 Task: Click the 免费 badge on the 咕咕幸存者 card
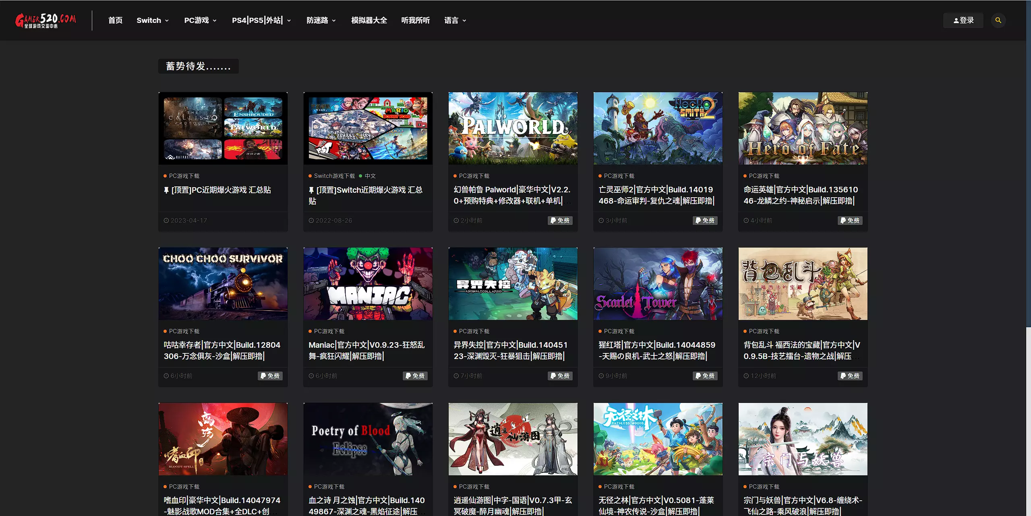click(270, 376)
